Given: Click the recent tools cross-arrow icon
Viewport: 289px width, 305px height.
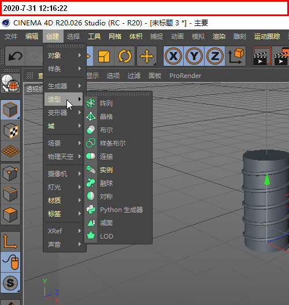Looking at the screenshot, I should (147, 56).
